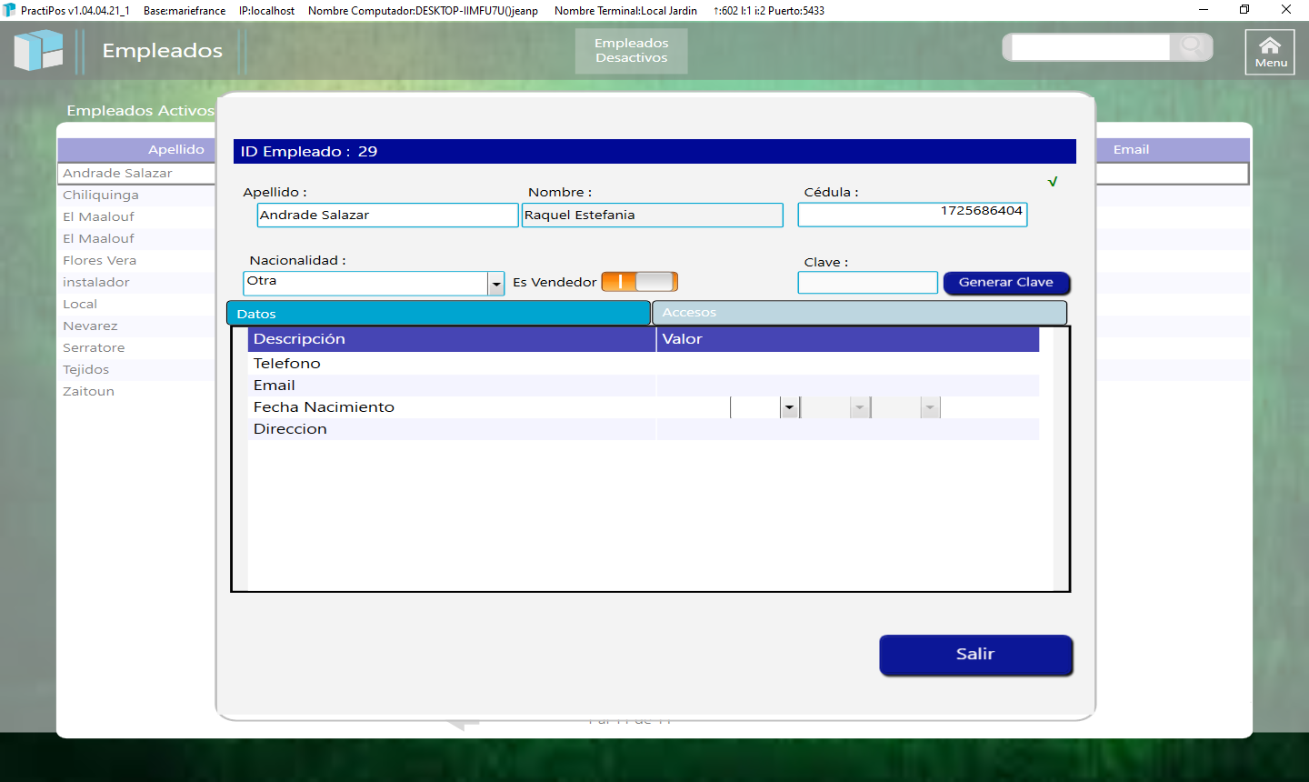
Task: Focus the Clave password field
Action: pyautogui.click(x=867, y=283)
